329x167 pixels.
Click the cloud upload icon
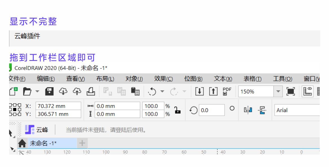[x=77, y=92]
